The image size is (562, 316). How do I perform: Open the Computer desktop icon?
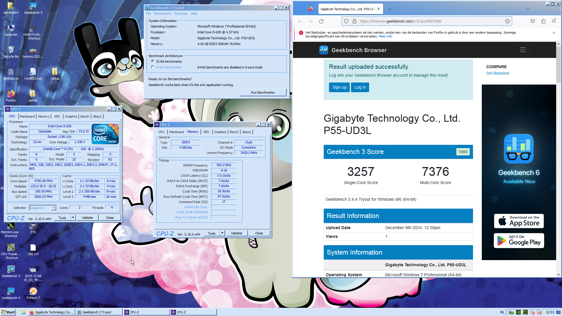coord(11,30)
